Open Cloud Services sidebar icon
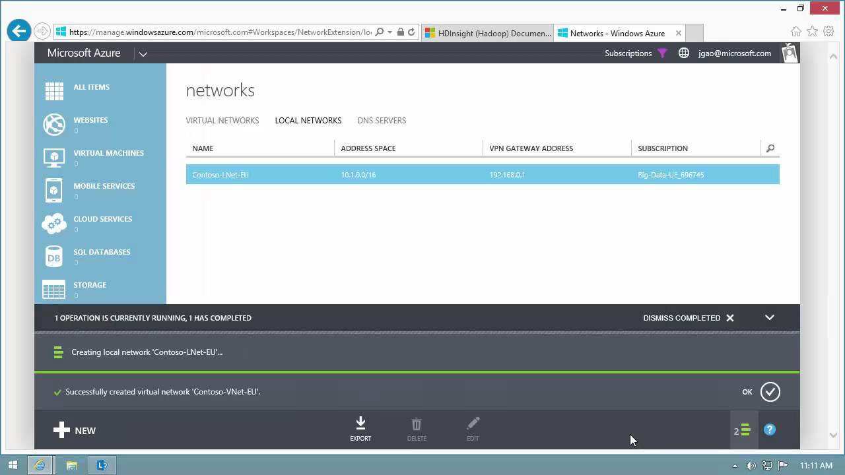The image size is (845, 475). 54,223
